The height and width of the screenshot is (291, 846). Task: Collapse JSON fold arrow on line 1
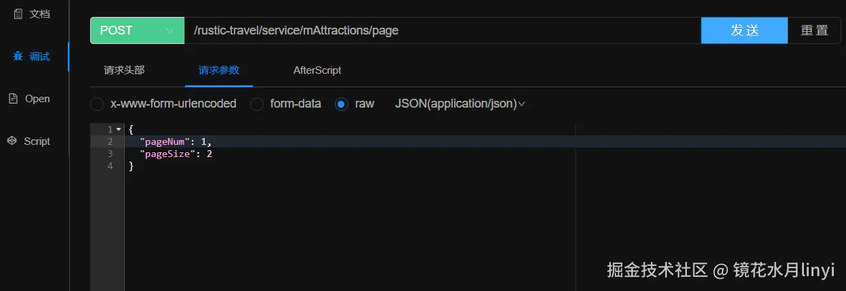click(x=119, y=129)
